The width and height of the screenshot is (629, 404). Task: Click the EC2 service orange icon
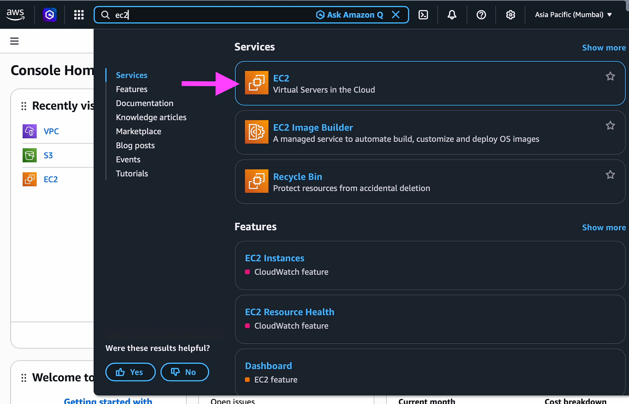[257, 83]
